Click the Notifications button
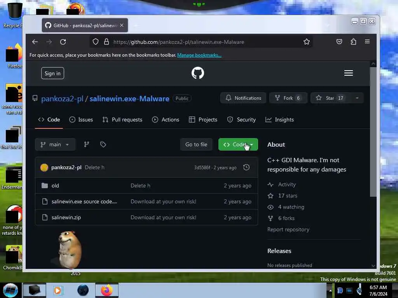The width and height of the screenshot is (398, 298). (243, 98)
